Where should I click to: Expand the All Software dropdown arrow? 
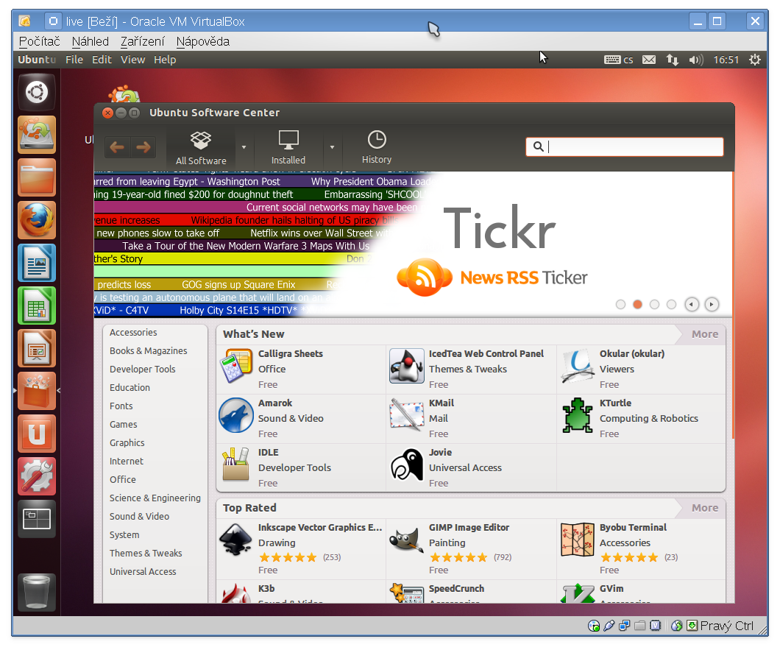[x=244, y=147]
